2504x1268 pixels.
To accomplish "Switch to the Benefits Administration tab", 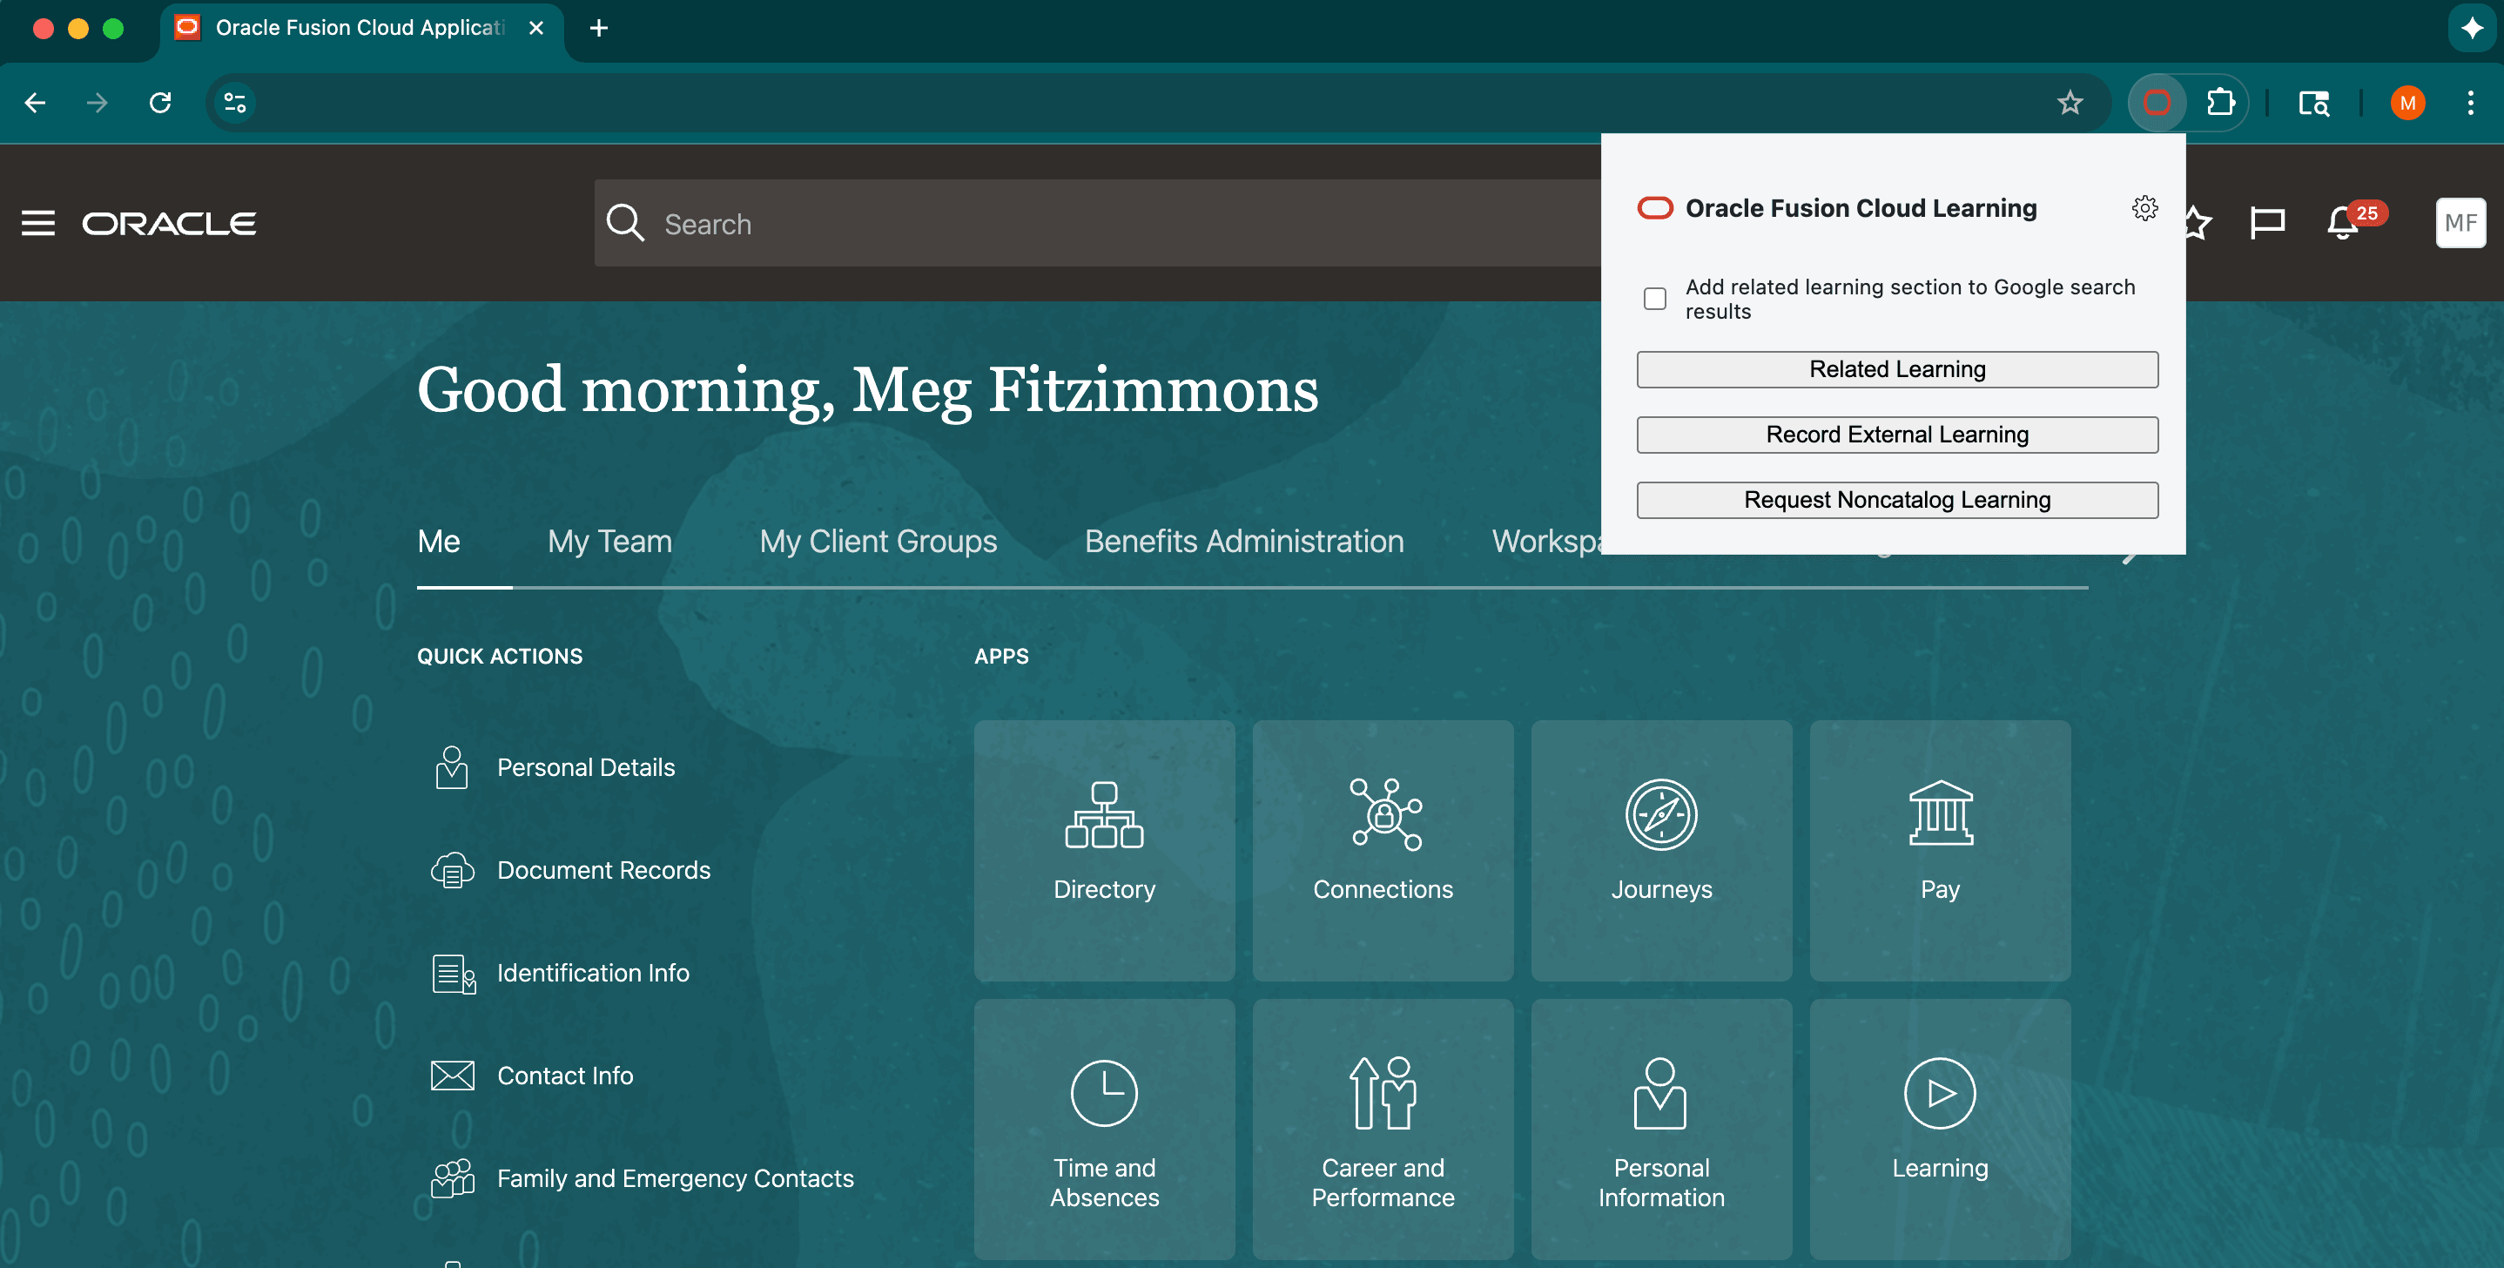I will pos(1244,542).
